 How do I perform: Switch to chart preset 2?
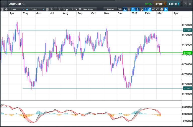tap(60, 9)
